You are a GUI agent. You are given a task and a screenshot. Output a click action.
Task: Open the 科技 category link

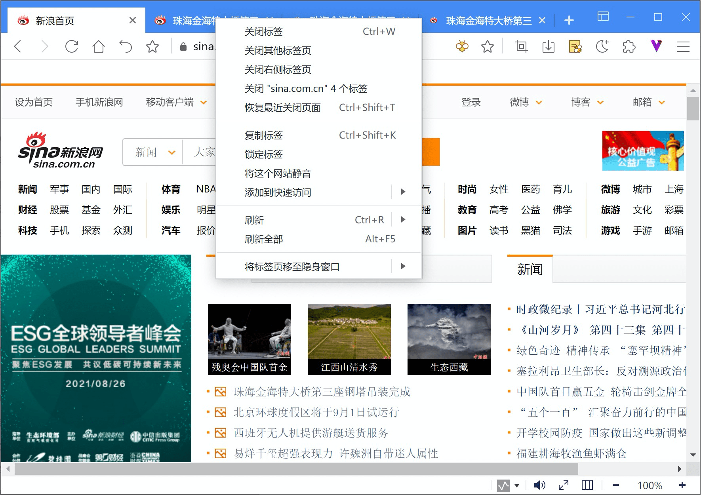coord(28,230)
